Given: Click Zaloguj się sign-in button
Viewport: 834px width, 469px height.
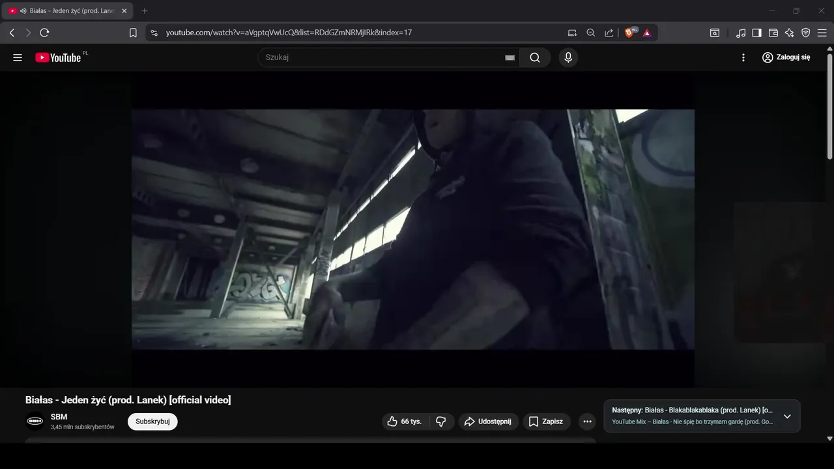Looking at the screenshot, I should click(786, 57).
